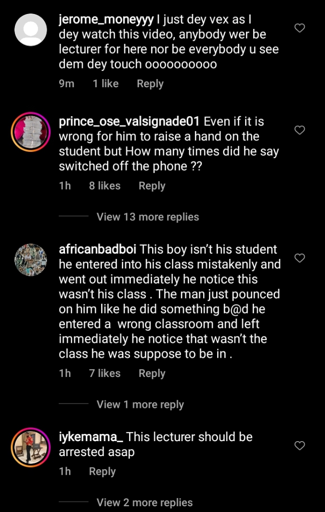
Task: Show "7 likes" list on africanbadboi's comment
Action: [x=104, y=374]
